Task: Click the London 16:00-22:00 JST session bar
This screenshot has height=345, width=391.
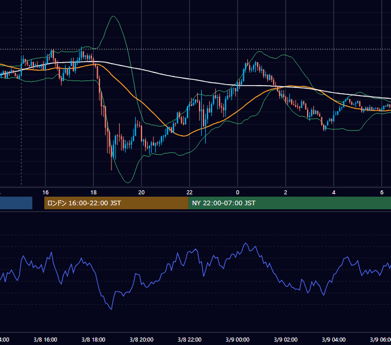Action: (116, 203)
